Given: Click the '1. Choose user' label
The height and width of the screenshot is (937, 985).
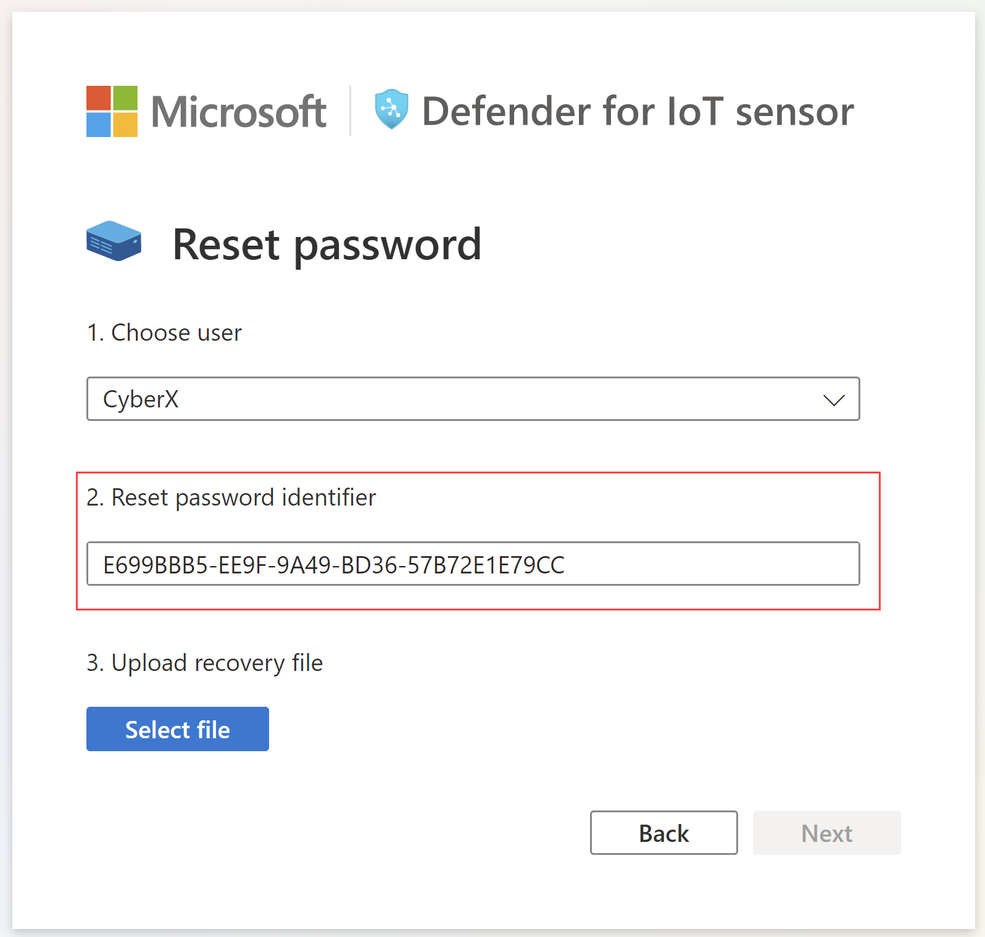Looking at the screenshot, I should click(x=164, y=333).
